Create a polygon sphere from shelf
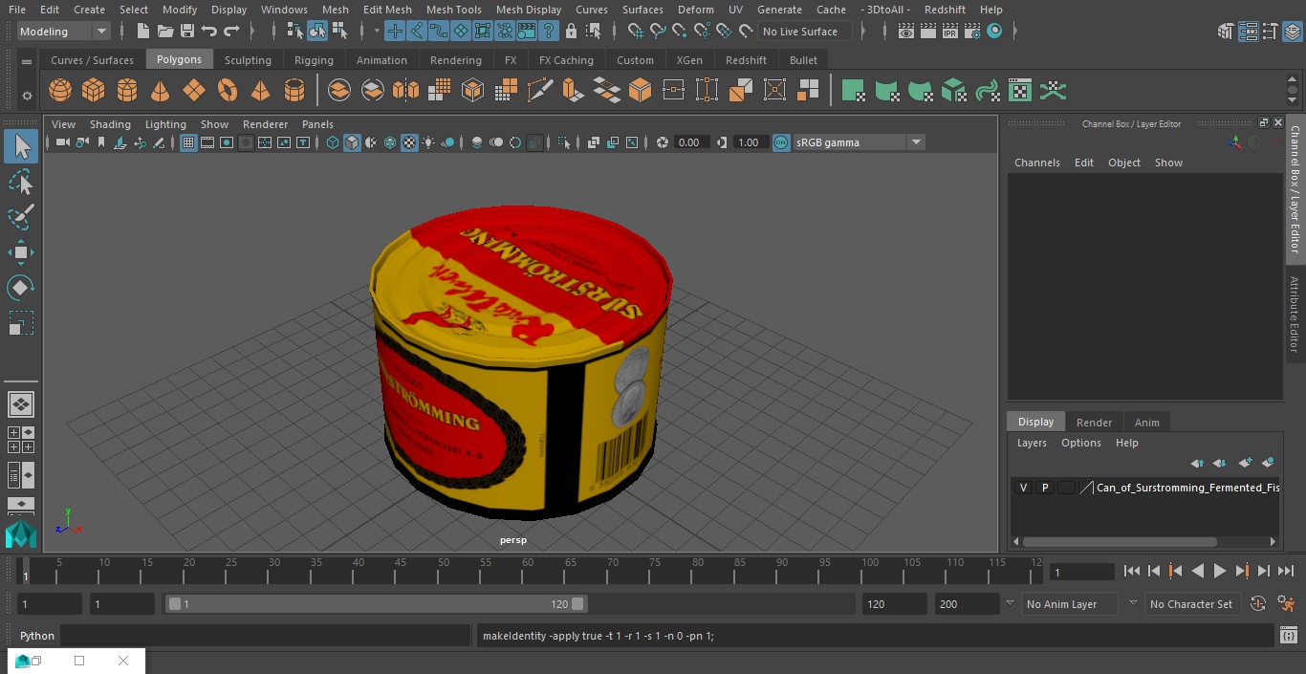1306x674 pixels. pos(60,91)
